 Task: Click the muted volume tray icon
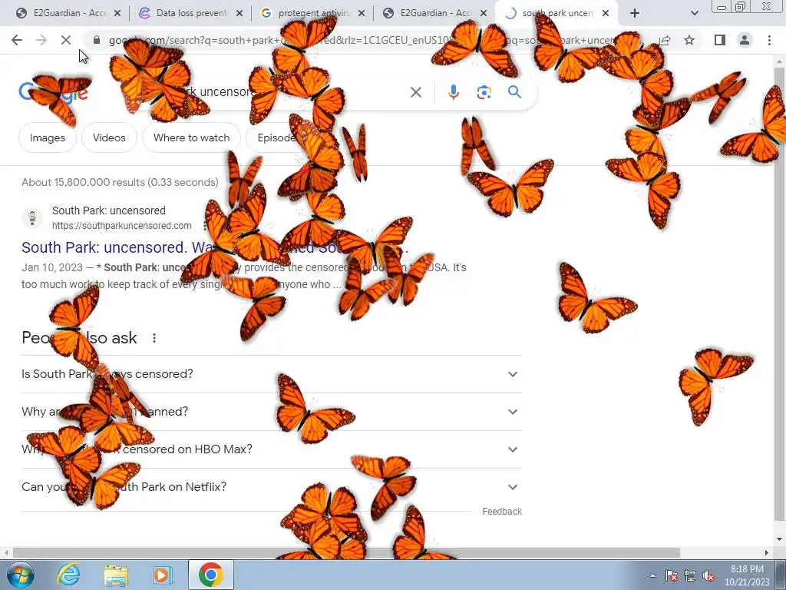pos(708,575)
